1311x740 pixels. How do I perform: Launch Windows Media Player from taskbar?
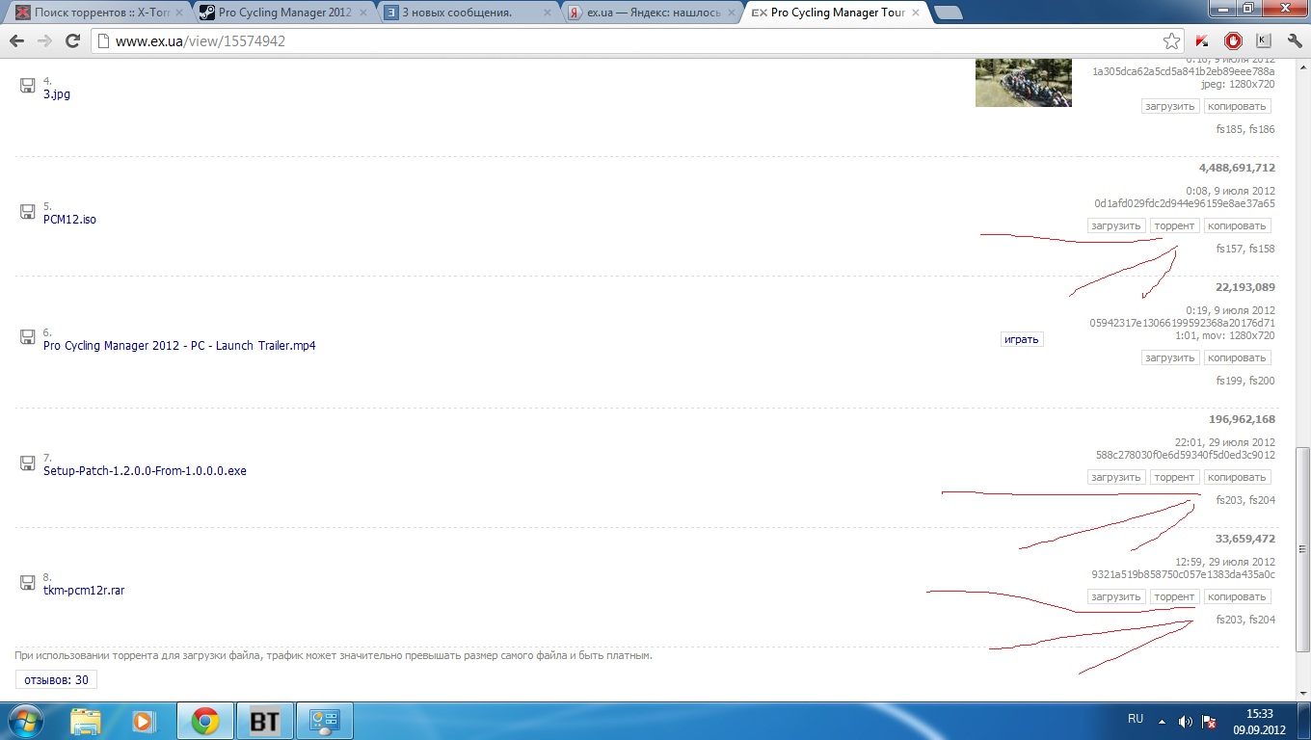click(144, 721)
